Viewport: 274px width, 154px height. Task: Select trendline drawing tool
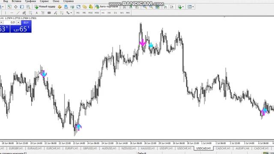(x=18, y=13)
